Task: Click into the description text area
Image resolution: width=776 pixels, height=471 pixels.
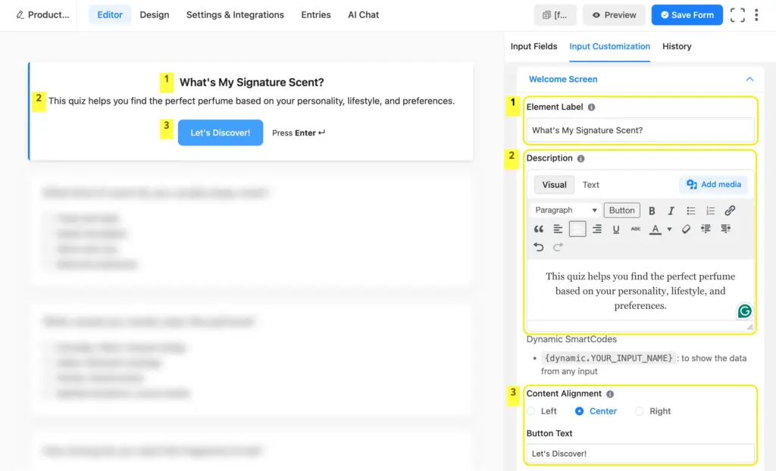Action: point(640,291)
